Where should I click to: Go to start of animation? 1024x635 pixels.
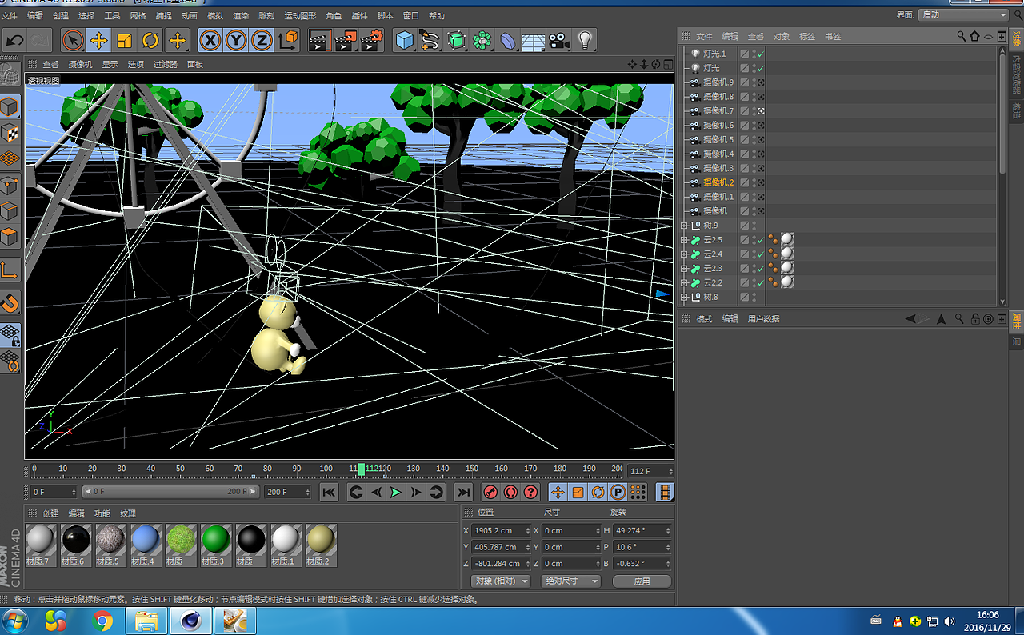tap(329, 493)
